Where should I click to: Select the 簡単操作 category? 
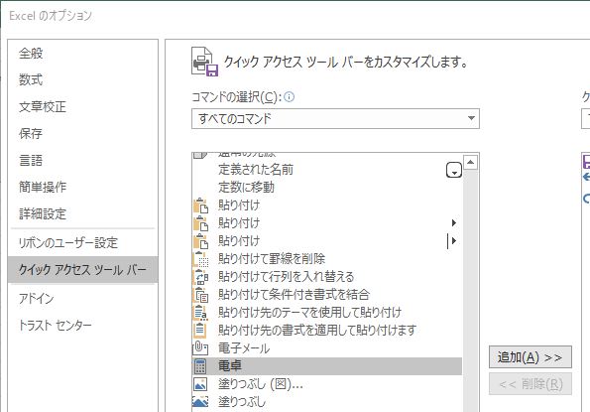(x=43, y=188)
